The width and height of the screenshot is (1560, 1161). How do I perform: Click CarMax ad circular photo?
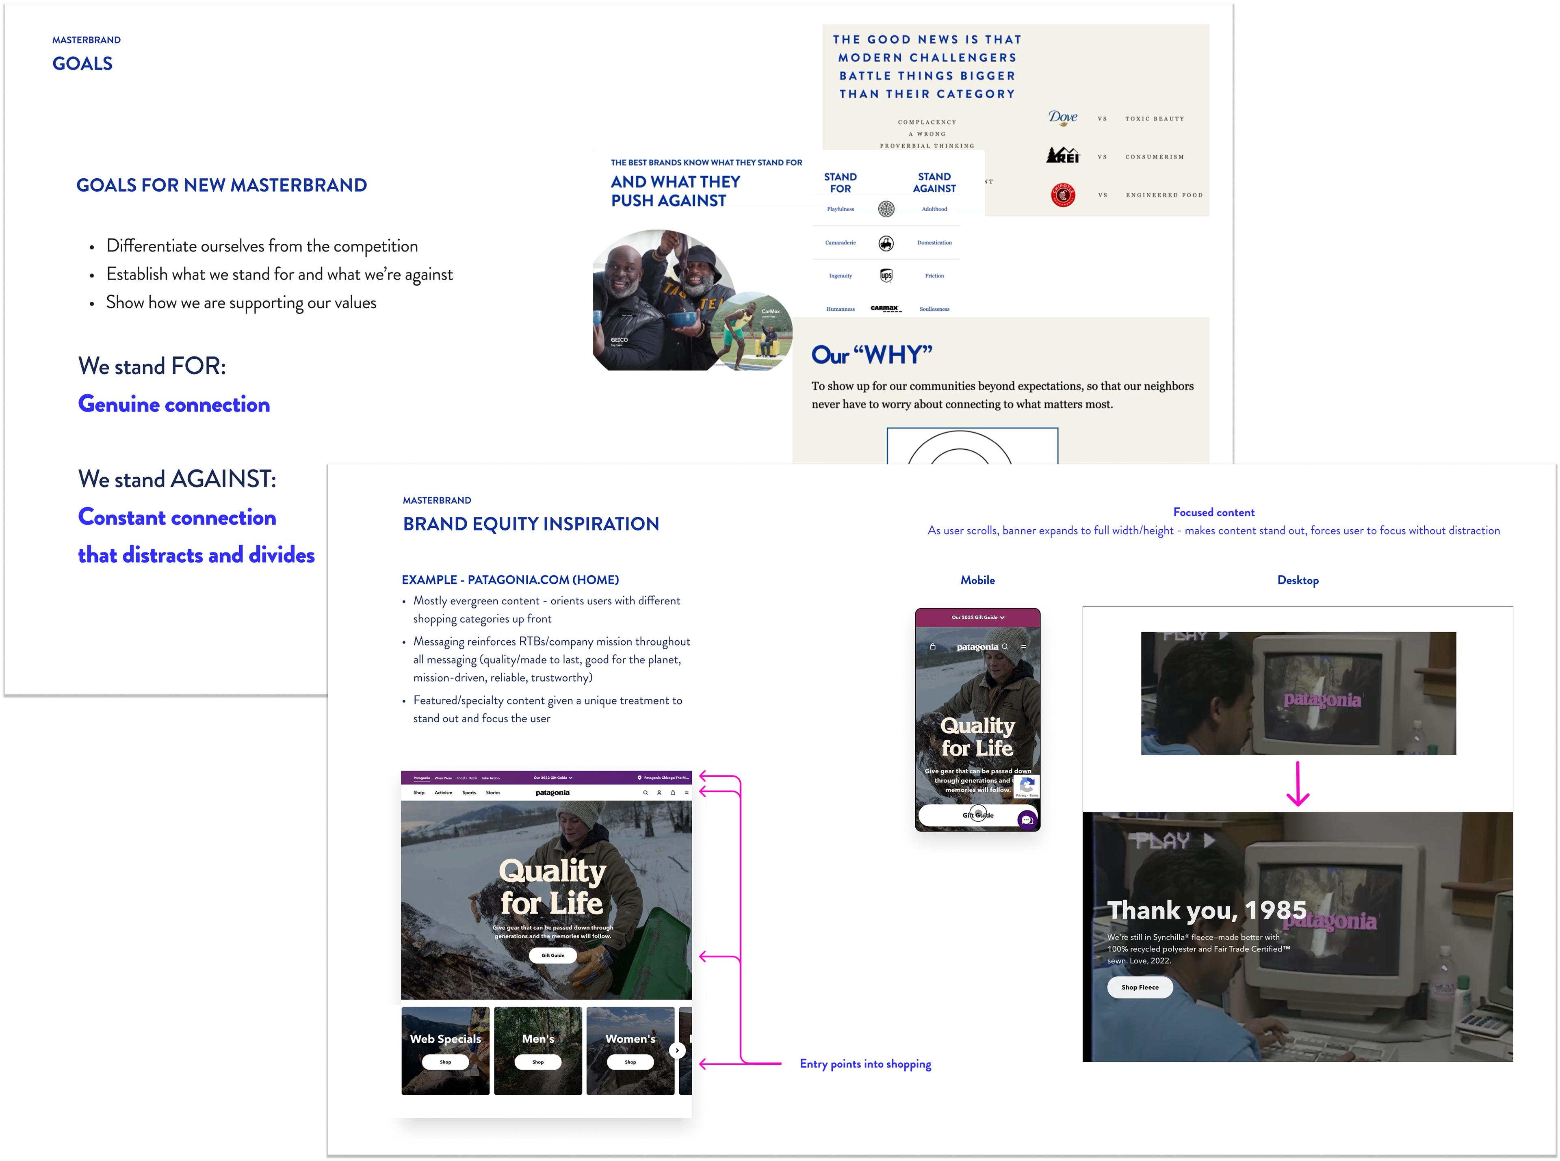click(x=752, y=331)
